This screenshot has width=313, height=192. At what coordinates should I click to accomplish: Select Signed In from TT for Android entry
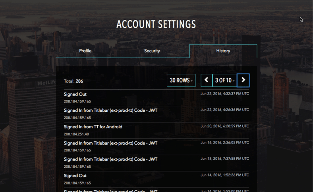[x=156, y=130]
